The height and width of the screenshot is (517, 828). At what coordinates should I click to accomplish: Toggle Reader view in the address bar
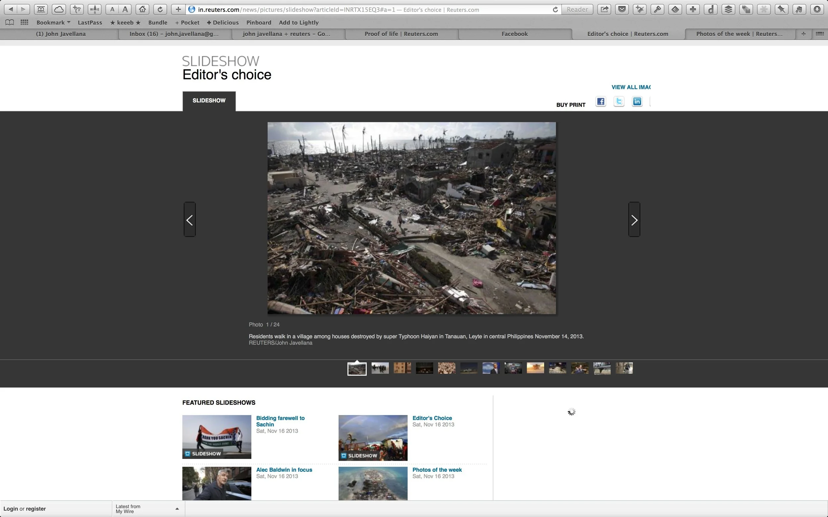577,9
